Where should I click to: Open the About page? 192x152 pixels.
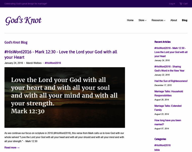pyautogui.click(x=174, y=20)
